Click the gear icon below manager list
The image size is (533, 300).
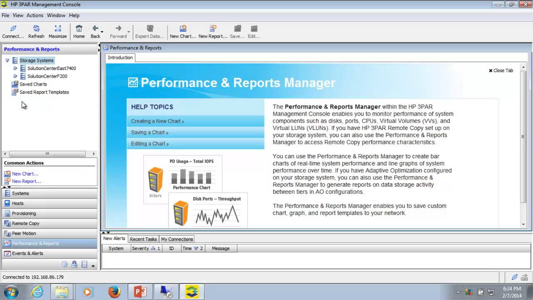point(64,264)
